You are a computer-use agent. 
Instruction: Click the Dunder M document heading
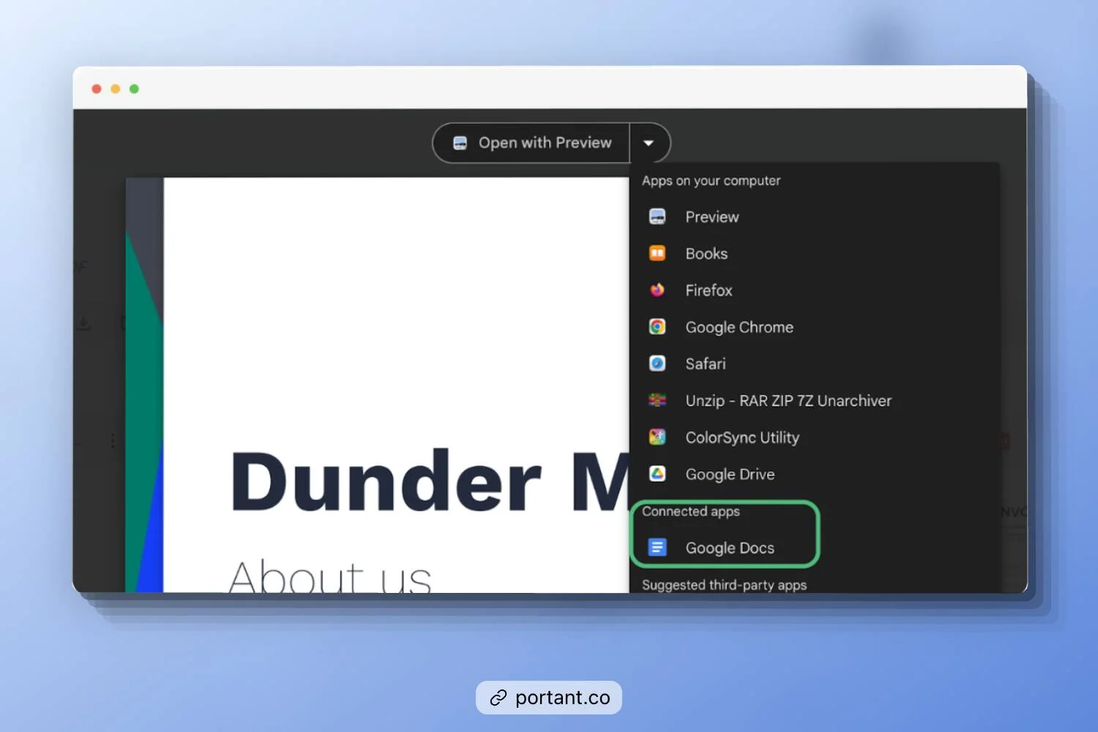430,481
